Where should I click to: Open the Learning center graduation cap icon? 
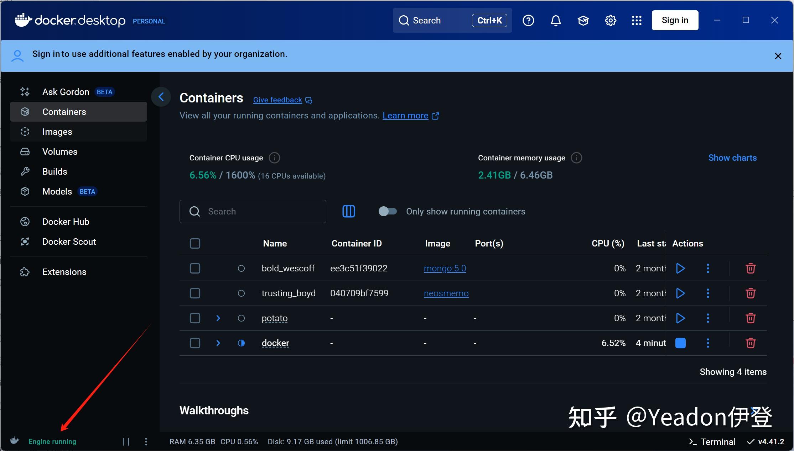[583, 21]
